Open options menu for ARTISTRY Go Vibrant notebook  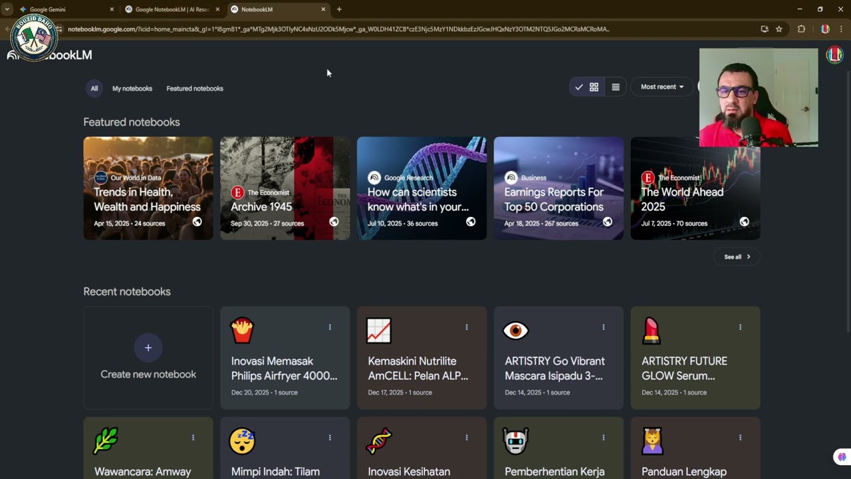tap(604, 327)
